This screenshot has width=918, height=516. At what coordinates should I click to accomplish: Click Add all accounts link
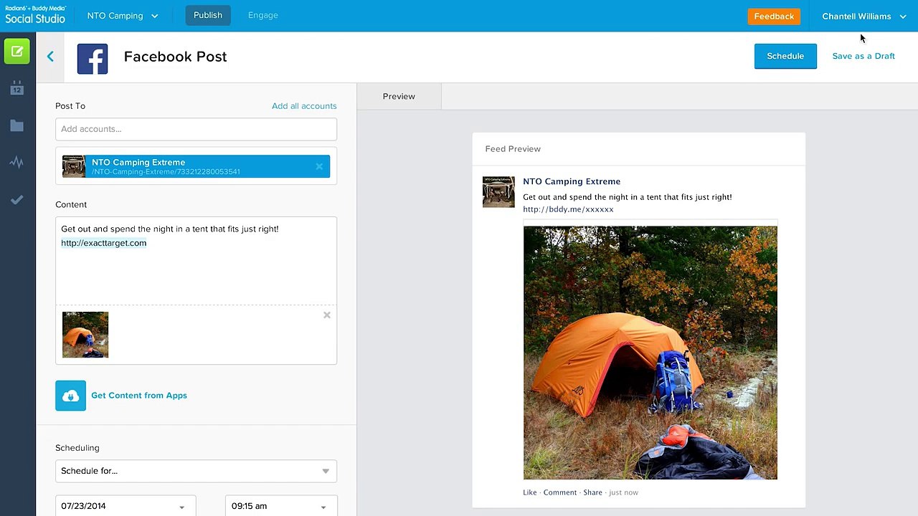pos(304,106)
